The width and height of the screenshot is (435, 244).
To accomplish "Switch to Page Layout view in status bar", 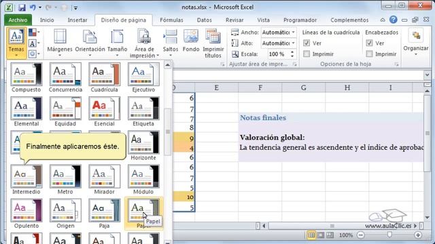I will [x=321, y=235].
